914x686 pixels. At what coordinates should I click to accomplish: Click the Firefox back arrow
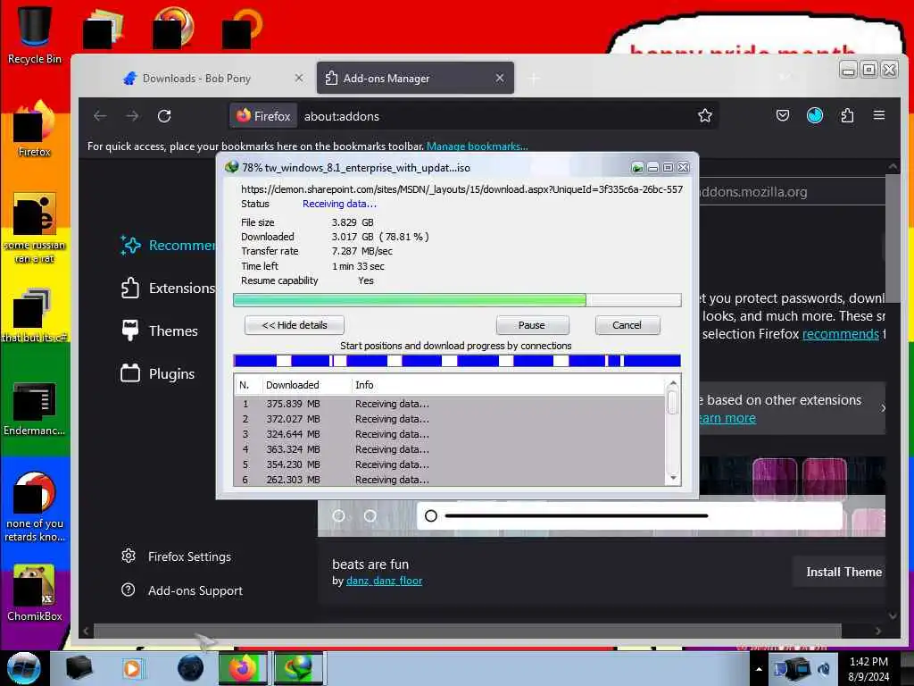coord(100,116)
